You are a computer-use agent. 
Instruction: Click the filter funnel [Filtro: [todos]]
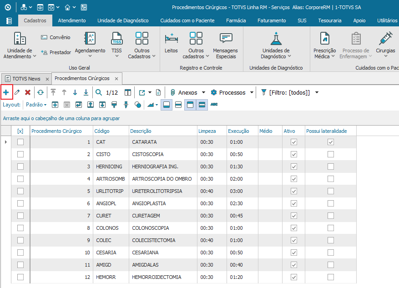[286, 93]
